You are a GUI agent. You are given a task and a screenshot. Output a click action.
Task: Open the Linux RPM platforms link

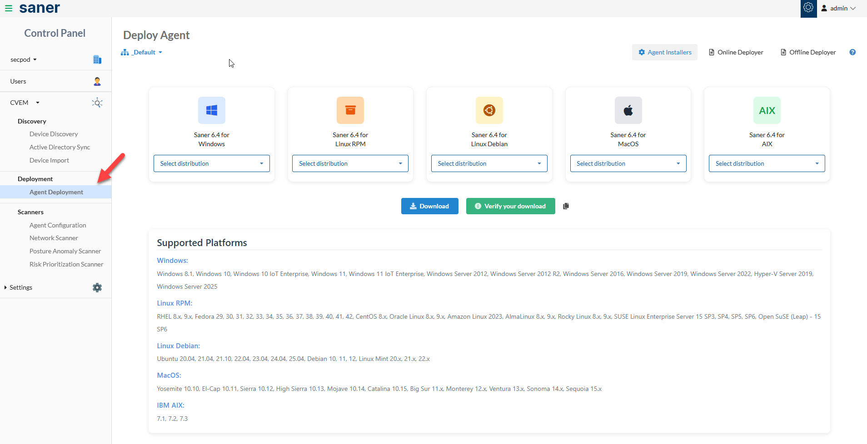174,303
